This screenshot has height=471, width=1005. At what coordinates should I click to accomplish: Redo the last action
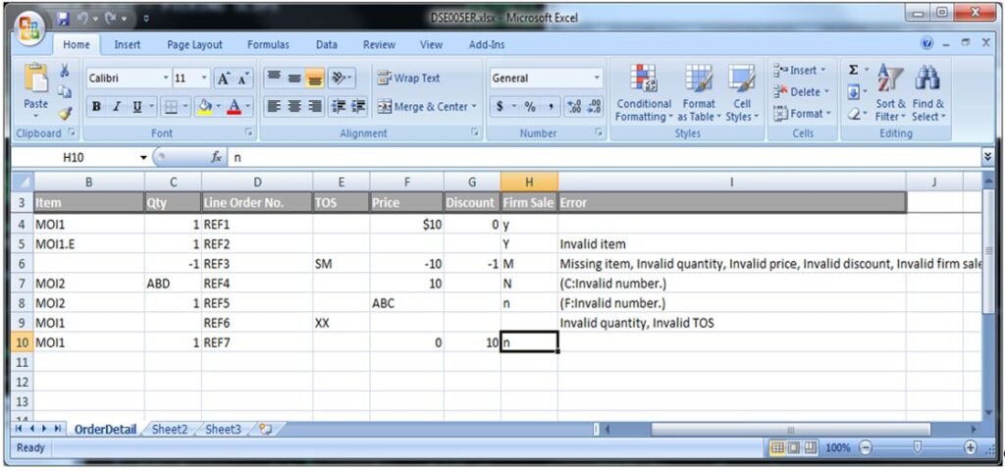pos(110,19)
